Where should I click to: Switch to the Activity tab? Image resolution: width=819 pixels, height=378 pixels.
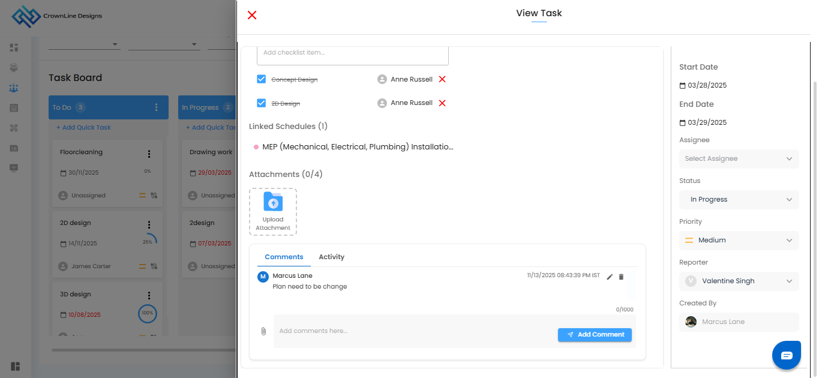click(331, 257)
